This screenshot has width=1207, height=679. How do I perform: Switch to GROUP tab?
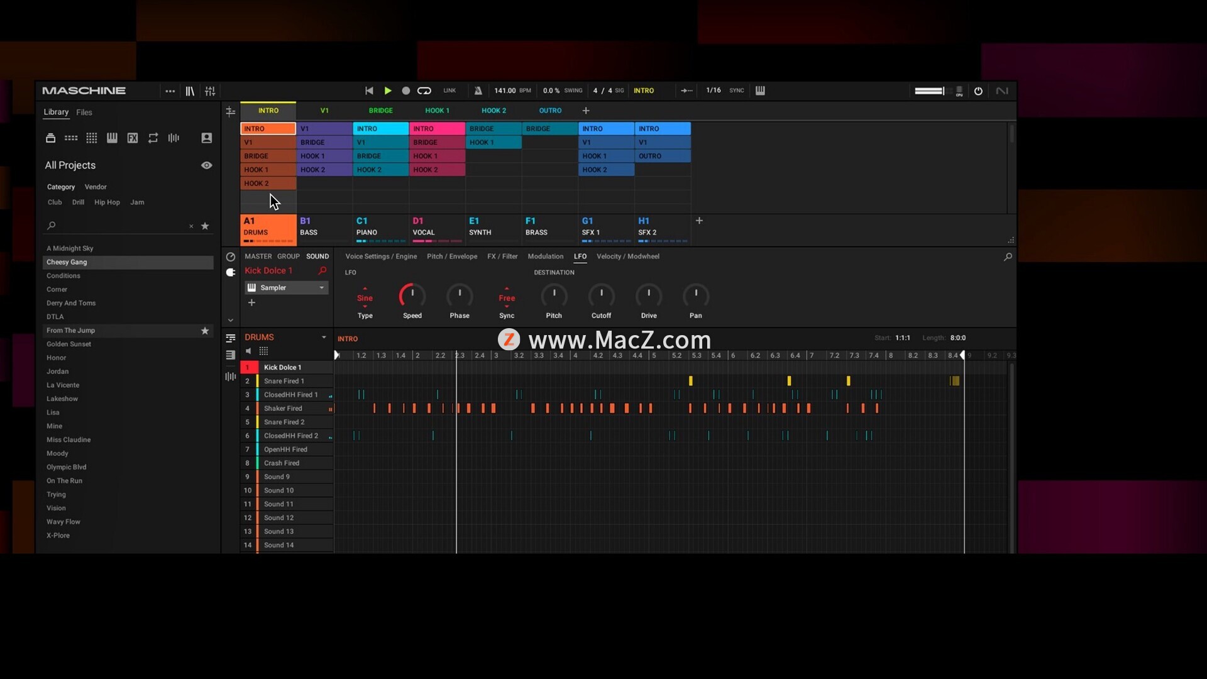289,257
